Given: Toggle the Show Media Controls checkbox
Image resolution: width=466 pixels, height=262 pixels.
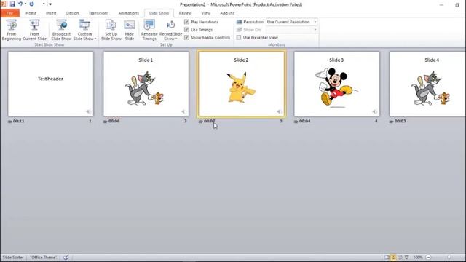Looking at the screenshot, I should pyautogui.click(x=186, y=37).
